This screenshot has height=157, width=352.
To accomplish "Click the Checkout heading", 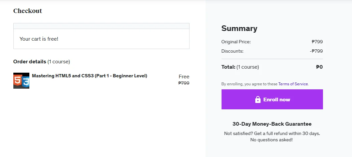I will coord(28,11).
